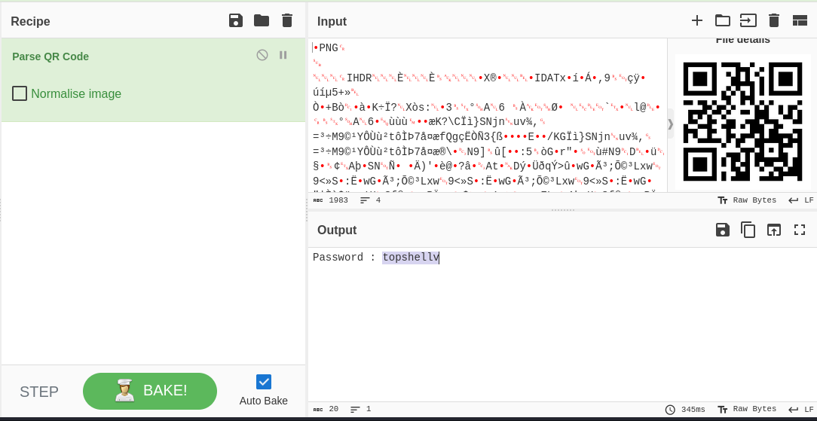Clear input and output
This screenshot has height=421, width=817.
773,20
